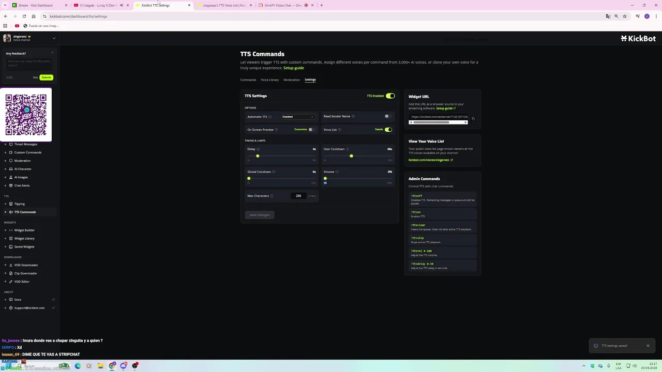The image size is (662, 372).
Task: Skip the feedback prompt
Action: (x=35, y=78)
